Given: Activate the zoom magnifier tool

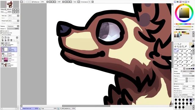Looking at the screenshot, I should (178, 46).
